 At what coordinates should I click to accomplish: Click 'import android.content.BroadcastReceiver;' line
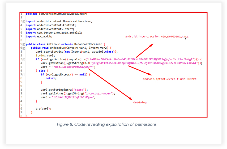click(x=59, y=21)
